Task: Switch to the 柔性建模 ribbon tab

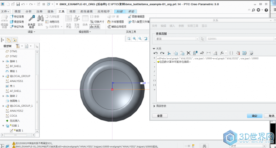Action: 86,11
